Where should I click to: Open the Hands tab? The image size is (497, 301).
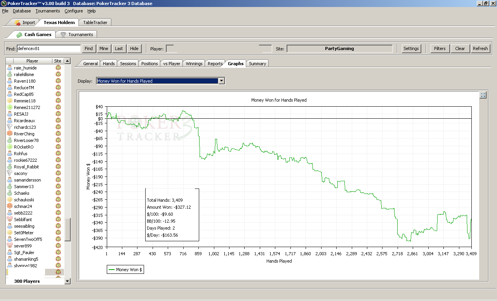click(109, 64)
